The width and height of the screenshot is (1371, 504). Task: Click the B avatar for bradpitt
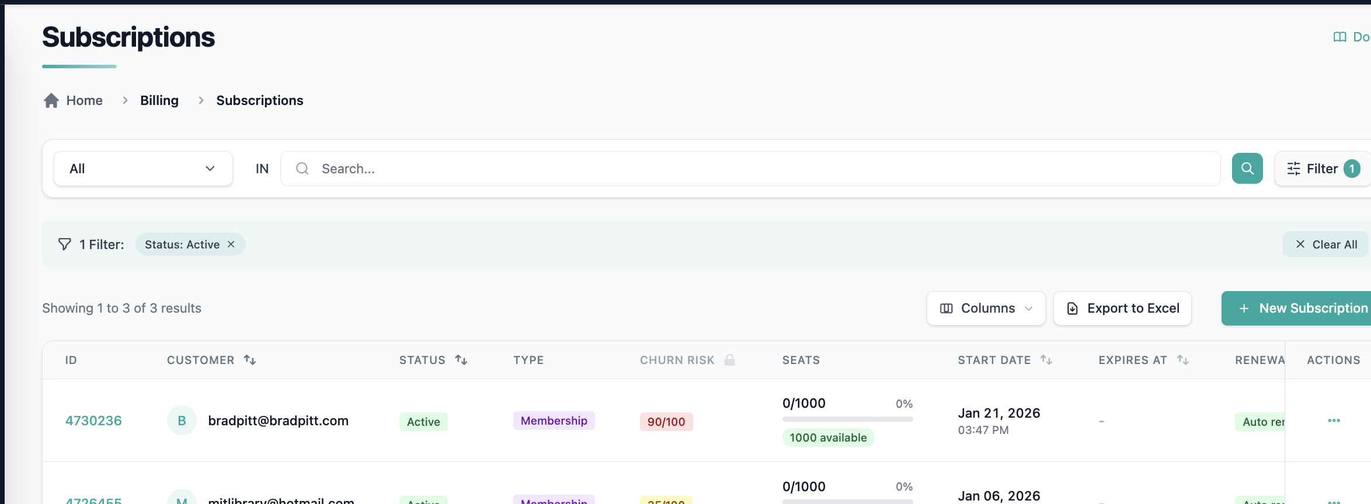click(x=182, y=421)
